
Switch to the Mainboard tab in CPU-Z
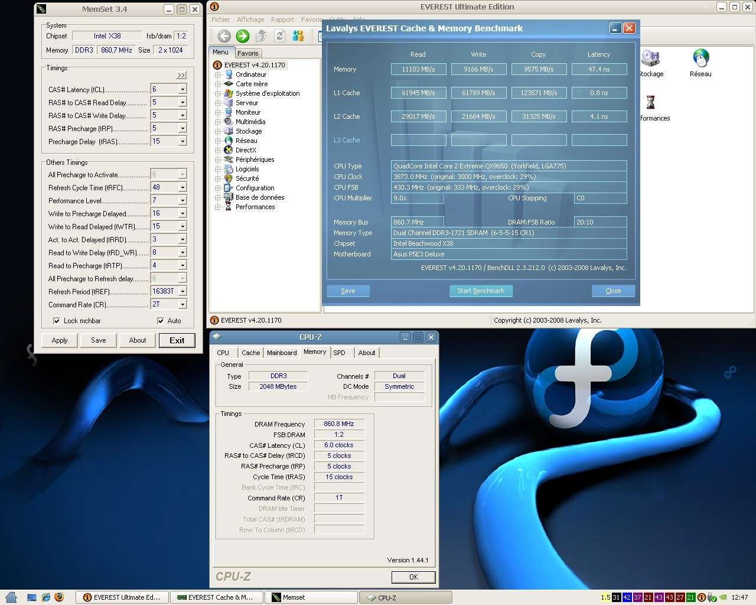click(282, 353)
